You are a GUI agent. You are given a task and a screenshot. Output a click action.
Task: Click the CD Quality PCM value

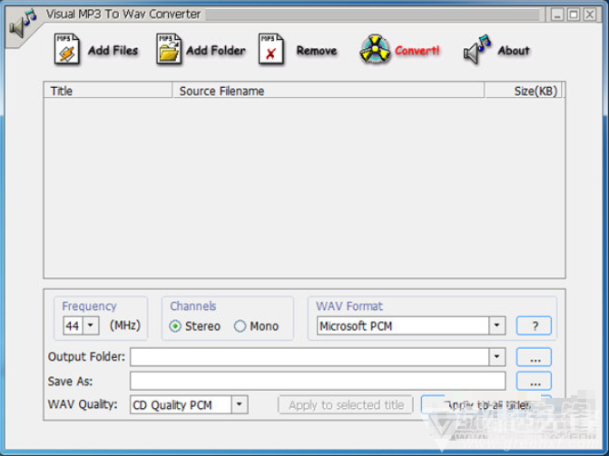172,405
